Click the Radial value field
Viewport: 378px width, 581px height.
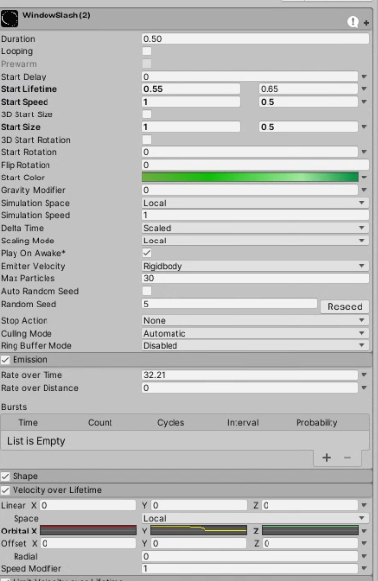[x=250, y=556]
